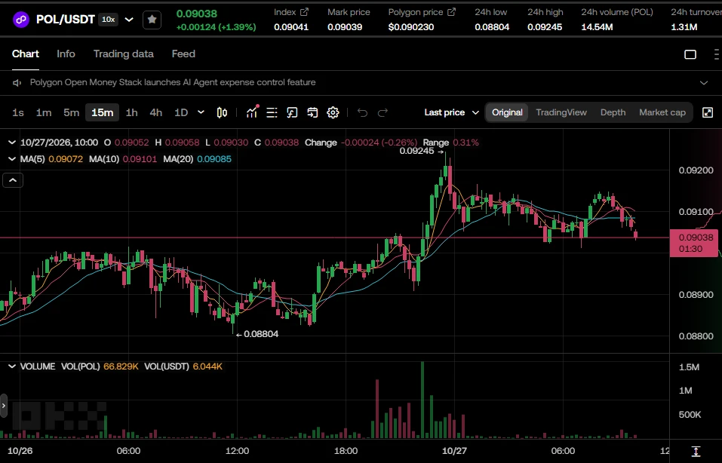Screen dimensions: 722x463
Task: Click the layout rectangle icon beside tabs
Action: pyautogui.click(x=690, y=54)
